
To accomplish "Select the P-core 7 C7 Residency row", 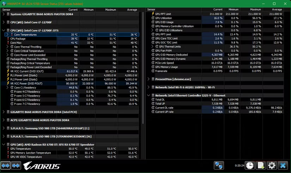I will pyautogui.click(x=69, y=104).
